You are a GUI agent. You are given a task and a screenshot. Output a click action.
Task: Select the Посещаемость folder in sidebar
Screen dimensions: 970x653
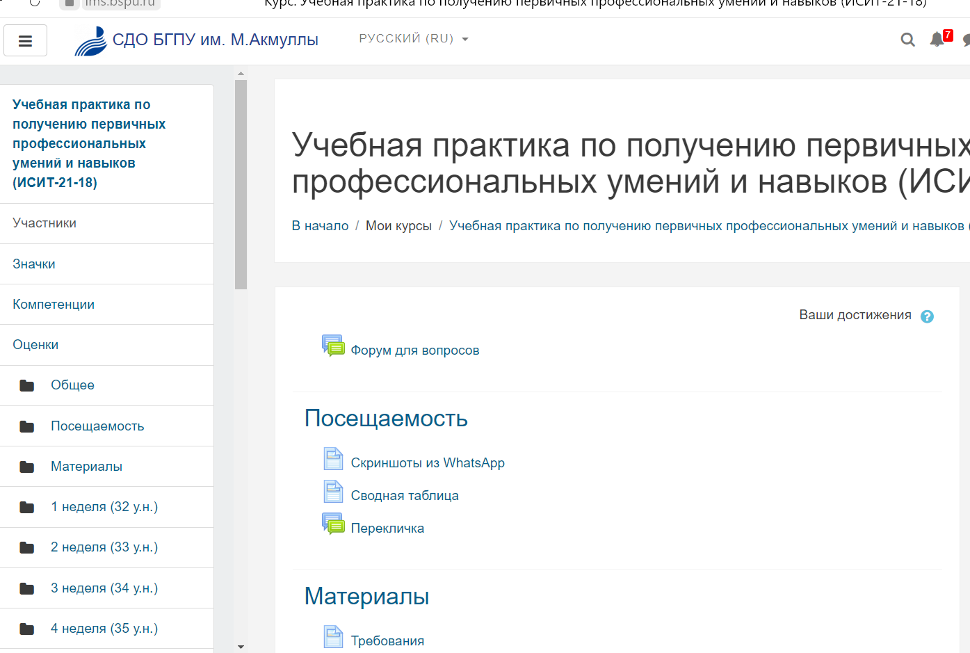coord(97,426)
